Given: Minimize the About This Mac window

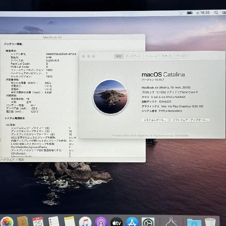Looking at the screenshot, I should point(89,56).
